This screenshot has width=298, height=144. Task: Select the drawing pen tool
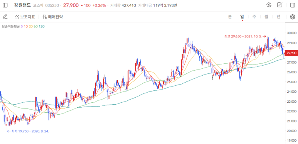point(5,17)
